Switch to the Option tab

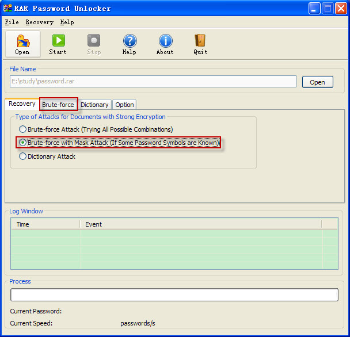click(x=124, y=105)
